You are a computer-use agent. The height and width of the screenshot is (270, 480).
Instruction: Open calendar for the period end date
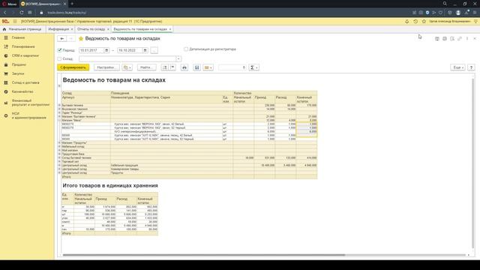coord(145,50)
